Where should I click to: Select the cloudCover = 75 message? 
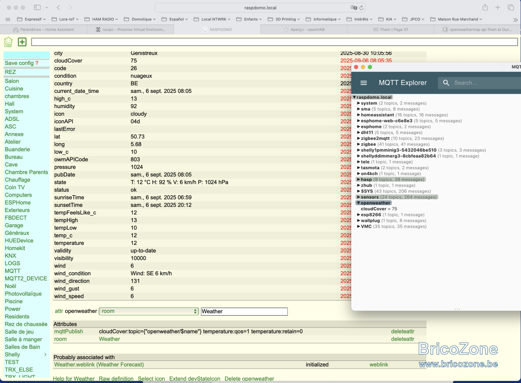(379, 209)
